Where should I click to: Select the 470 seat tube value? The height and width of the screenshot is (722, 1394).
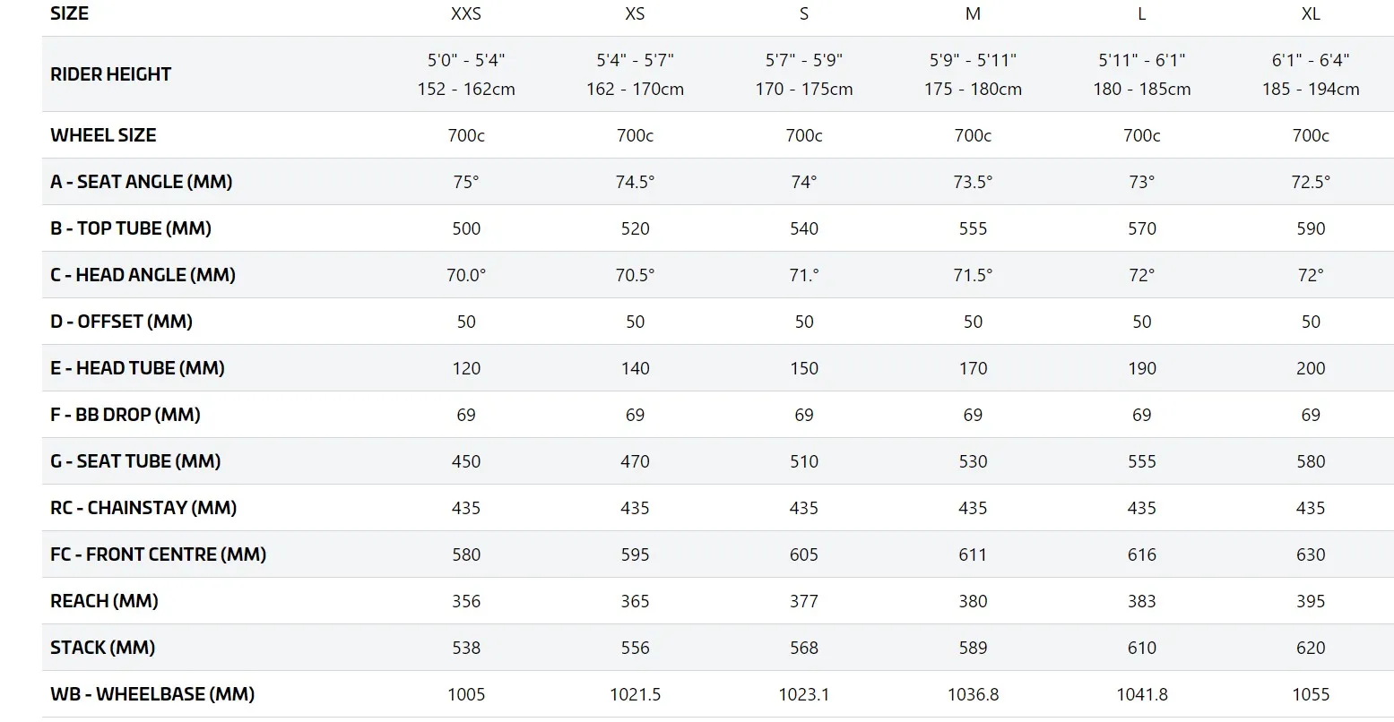(635, 461)
